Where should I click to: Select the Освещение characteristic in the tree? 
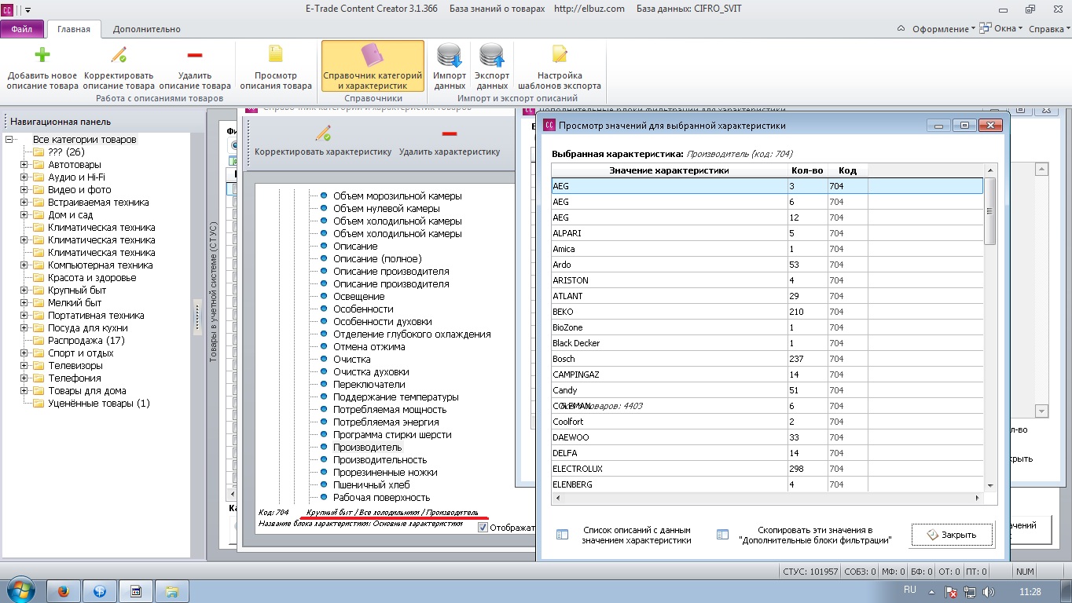(358, 297)
